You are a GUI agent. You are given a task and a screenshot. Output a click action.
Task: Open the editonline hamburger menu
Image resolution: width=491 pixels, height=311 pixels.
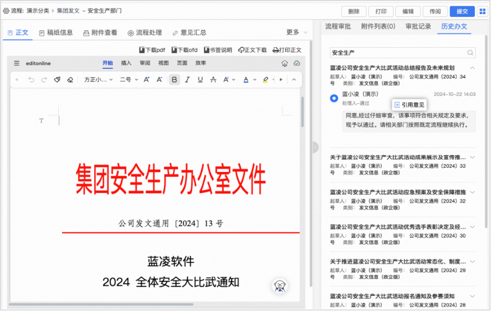point(17,63)
